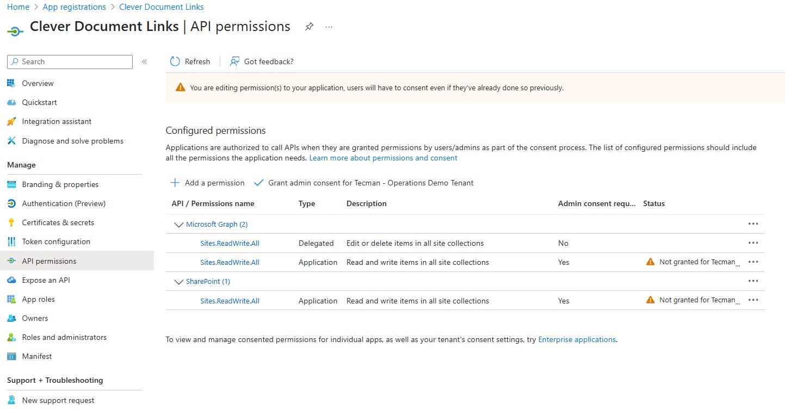Viewport: 785px width, 416px height.
Task: Click the Owners people icon
Action: coord(11,318)
